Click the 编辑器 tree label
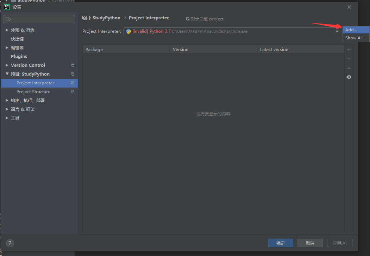 pyautogui.click(x=17, y=47)
